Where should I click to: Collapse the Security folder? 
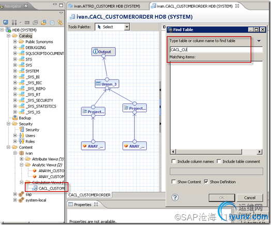coord(8,124)
